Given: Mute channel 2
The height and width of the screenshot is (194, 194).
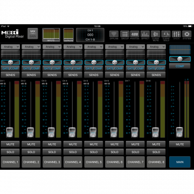Looking at the screenshot, I should 31,144.
